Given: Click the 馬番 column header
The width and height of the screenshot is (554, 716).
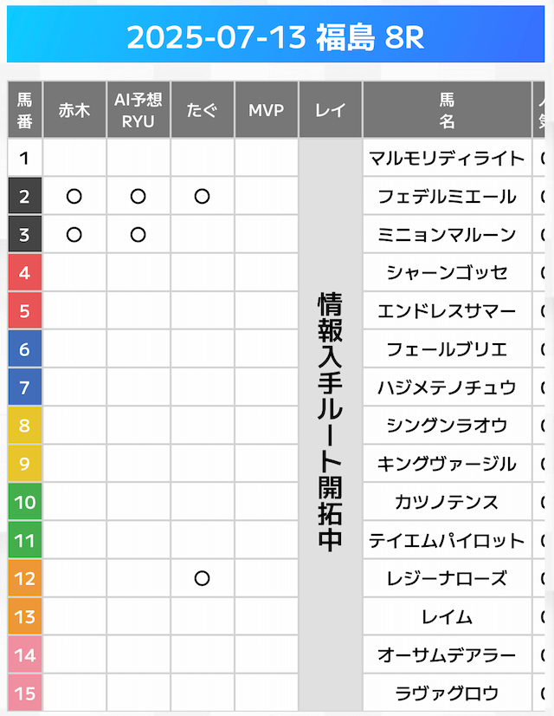Looking at the screenshot, I should pyautogui.click(x=25, y=110).
